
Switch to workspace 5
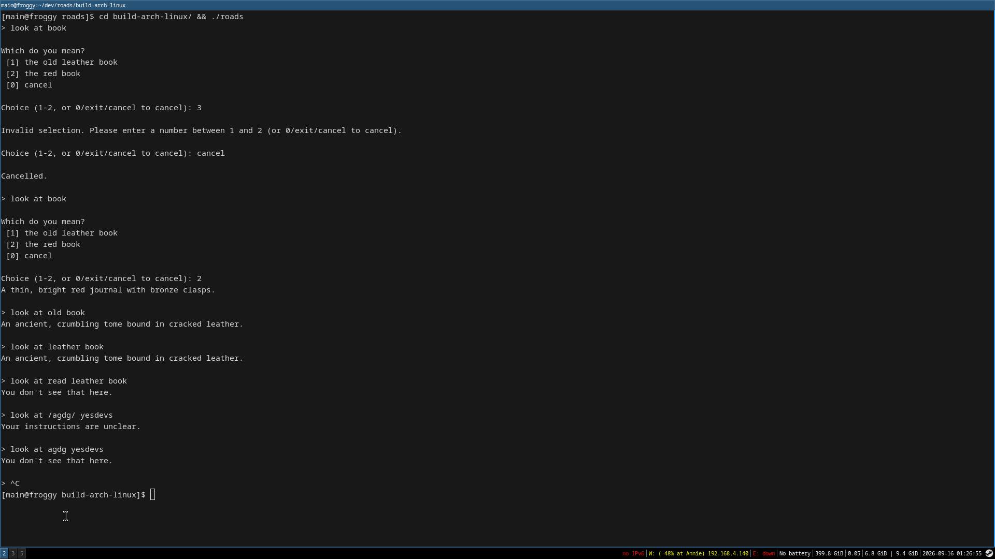pyautogui.click(x=22, y=553)
